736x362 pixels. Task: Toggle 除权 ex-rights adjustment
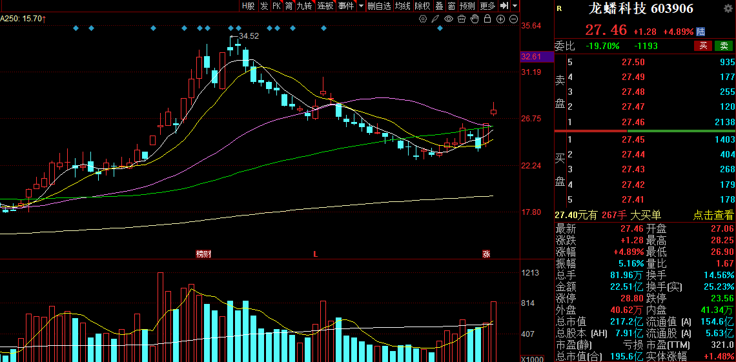422,6
